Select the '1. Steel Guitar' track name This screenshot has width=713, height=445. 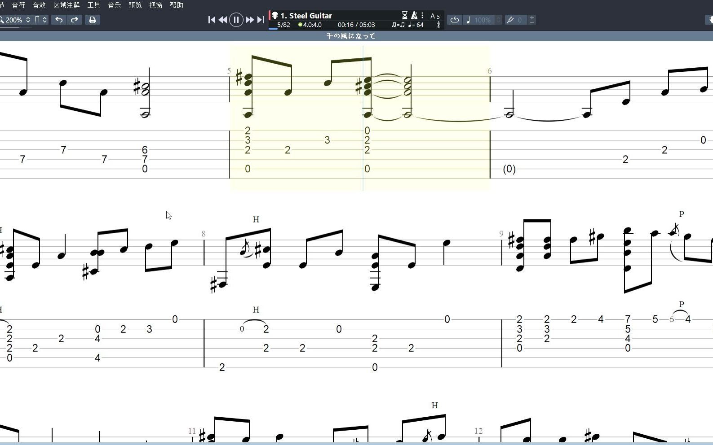point(306,16)
